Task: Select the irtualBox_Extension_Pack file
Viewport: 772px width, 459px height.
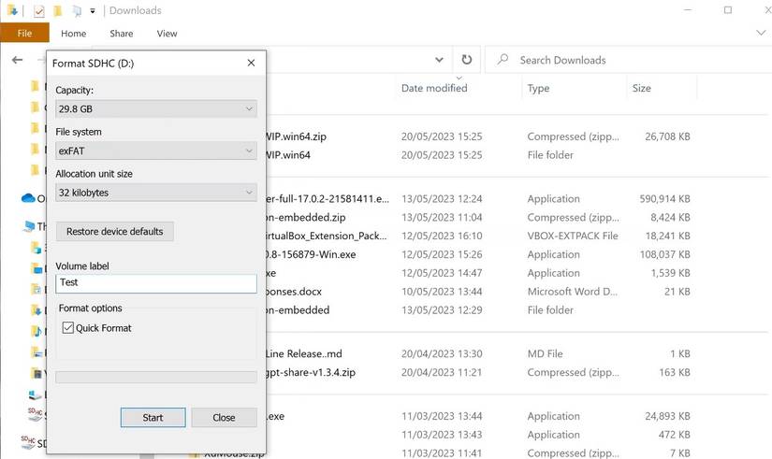Action: pos(327,236)
